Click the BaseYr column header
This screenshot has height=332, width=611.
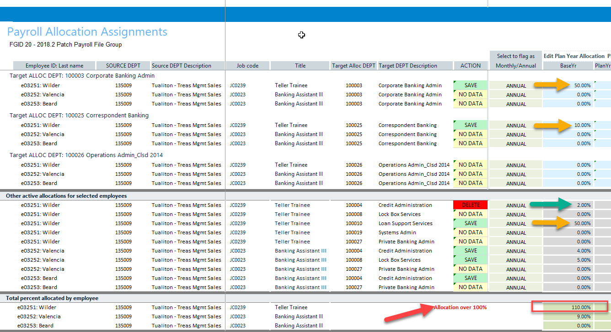[x=568, y=66]
